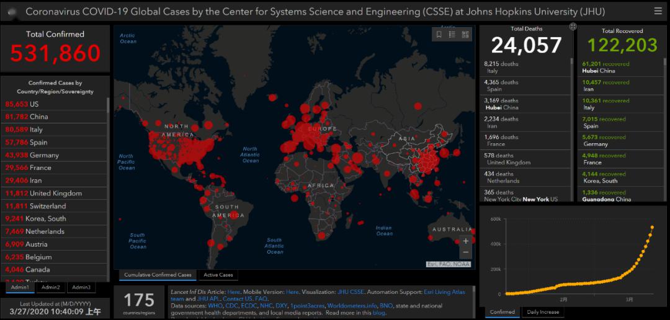Viewport: 670px width, 320px height.
Task: Open the Lancet article 'Here' link
Action: pos(234,292)
